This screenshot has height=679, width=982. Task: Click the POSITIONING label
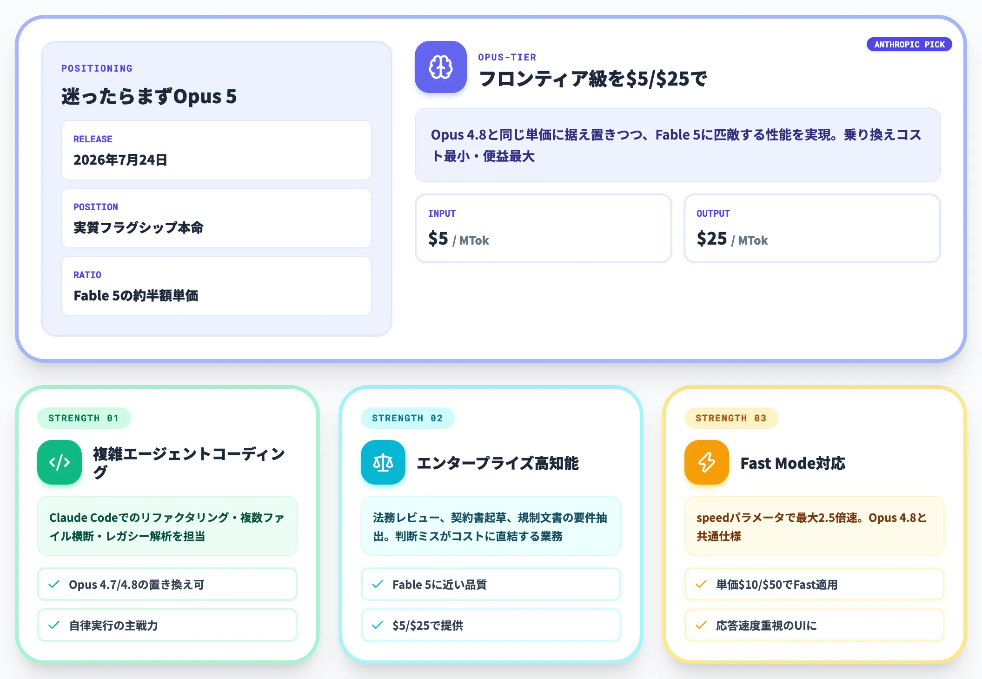coord(97,68)
